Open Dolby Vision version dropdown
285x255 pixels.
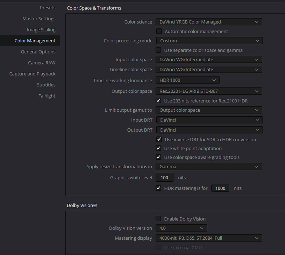pyautogui.click(x=181, y=228)
